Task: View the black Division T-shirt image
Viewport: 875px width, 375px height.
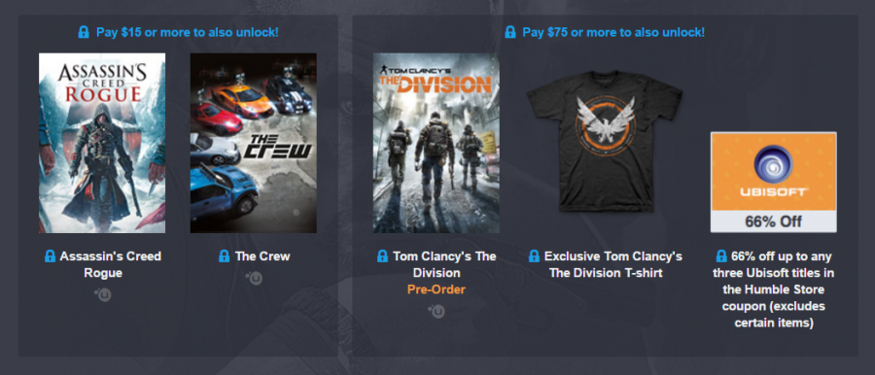Action: click(x=605, y=141)
